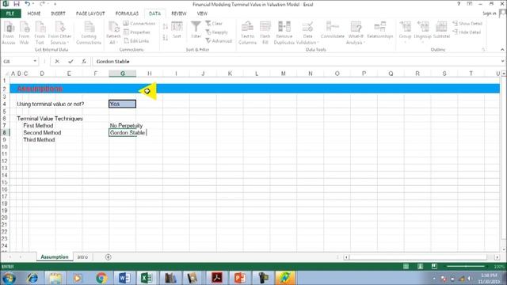Toggle the Filter funnel icon
This screenshot has height=285, width=507.
pyautogui.click(x=196, y=30)
